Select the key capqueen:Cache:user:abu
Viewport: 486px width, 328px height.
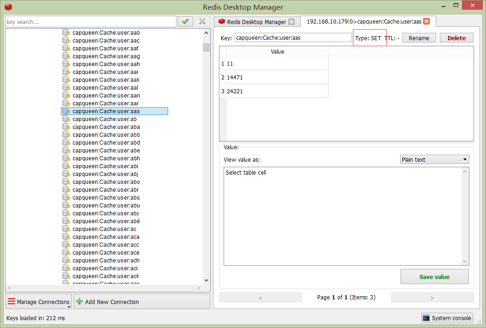(106, 205)
